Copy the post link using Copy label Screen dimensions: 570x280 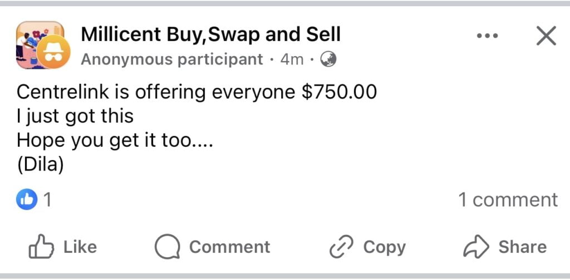(x=384, y=248)
